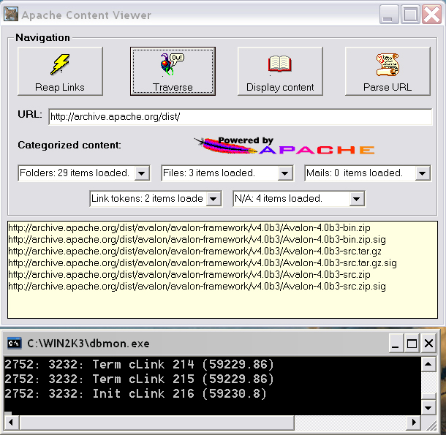The width and height of the screenshot is (446, 435).
Task: Click into the URL text field
Action: 240,117
